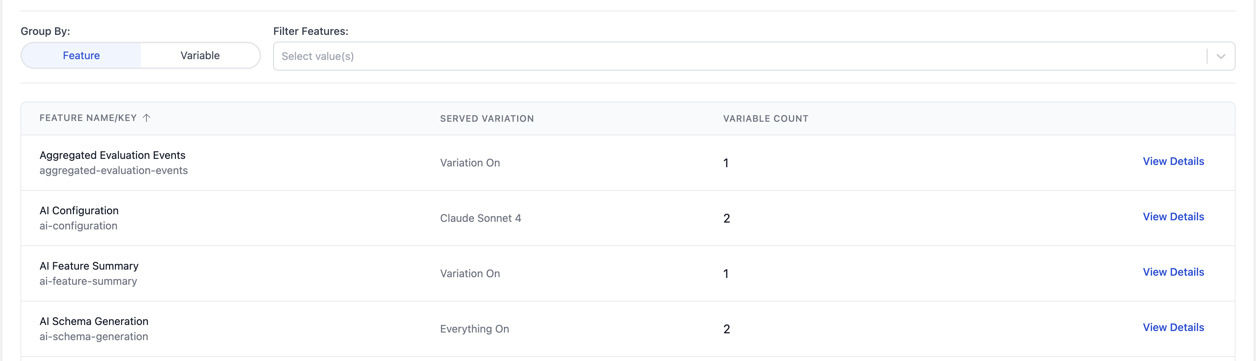Click the Claude Sonnet 4 served variation
The width and height of the screenshot is (1256, 361).
480,218
